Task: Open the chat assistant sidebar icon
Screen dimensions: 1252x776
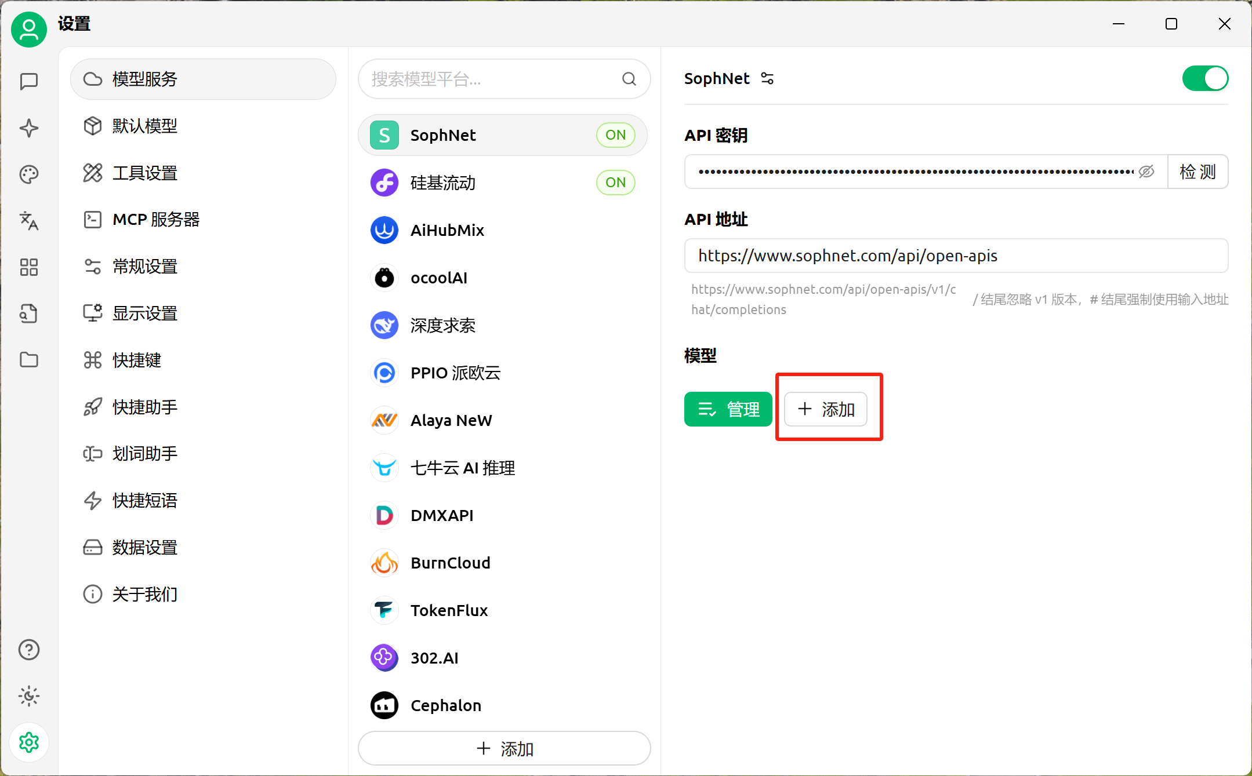Action: click(x=28, y=81)
